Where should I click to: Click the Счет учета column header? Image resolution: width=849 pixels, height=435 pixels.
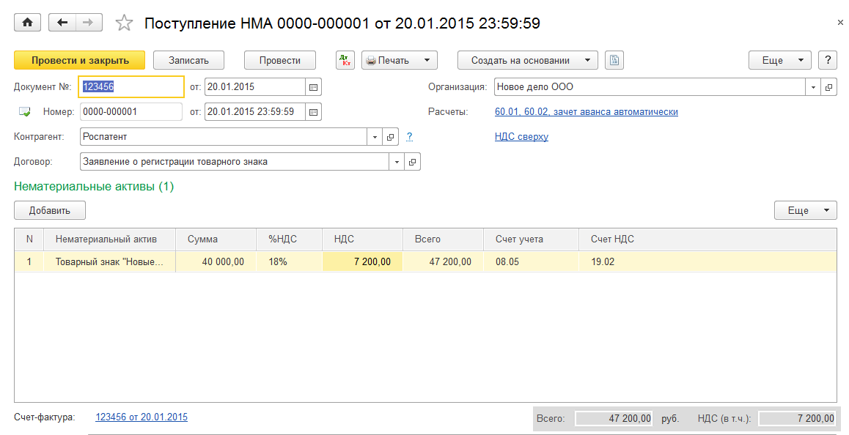click(531, 239)
